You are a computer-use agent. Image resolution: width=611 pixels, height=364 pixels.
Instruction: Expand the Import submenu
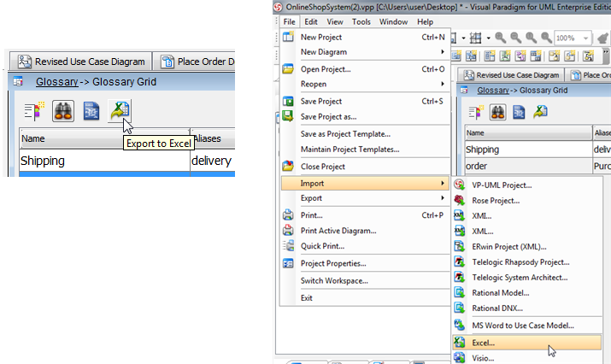[365, 183]
